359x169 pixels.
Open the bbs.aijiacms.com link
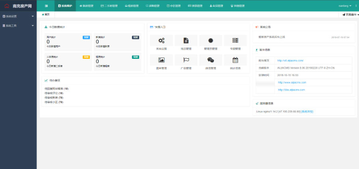pyautogui.click(x=291, y=90)
